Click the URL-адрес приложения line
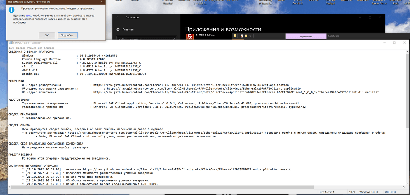Viewport: 410px width, 195px height. click(200, 92)
